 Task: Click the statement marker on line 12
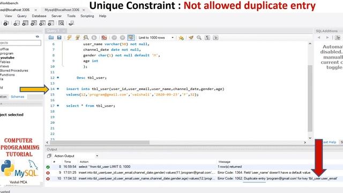pyautogui.click(x=58, y=77)
